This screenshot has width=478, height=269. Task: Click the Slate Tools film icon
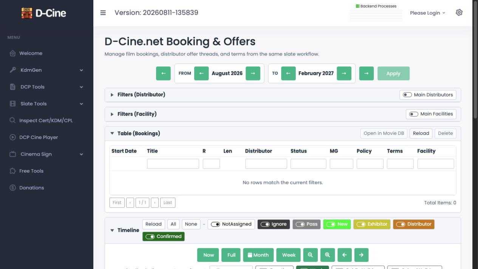click(x=12, y=104)
